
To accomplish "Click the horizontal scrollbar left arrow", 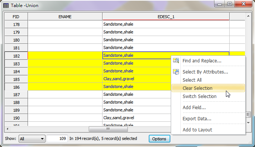I will [x=7, y=129].
